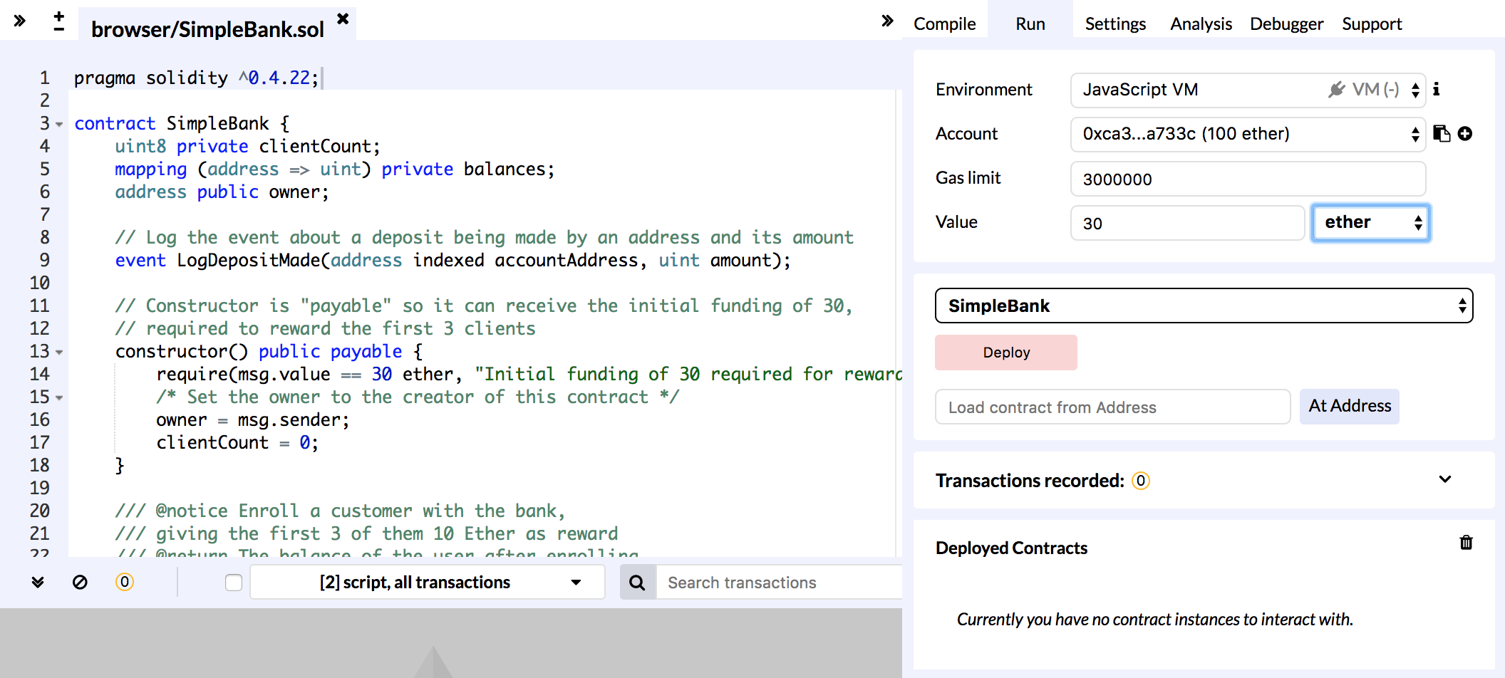Clear the console with the ban icon

tap(80, 582)
